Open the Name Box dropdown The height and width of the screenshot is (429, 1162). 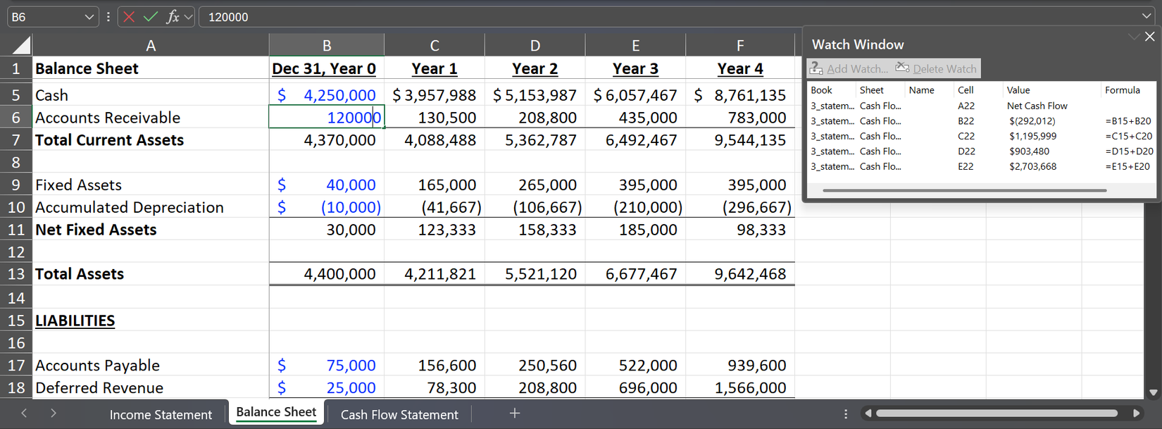click(x=89, y=17)
